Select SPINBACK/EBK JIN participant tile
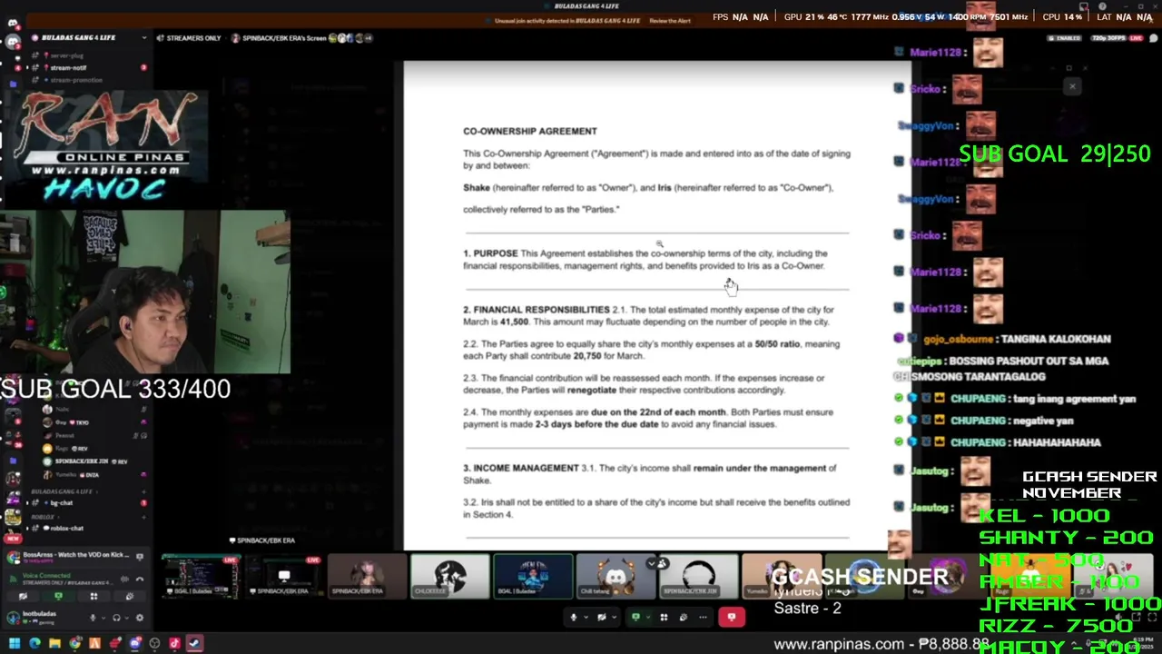 pyautogui.click(x=698, y=577)
